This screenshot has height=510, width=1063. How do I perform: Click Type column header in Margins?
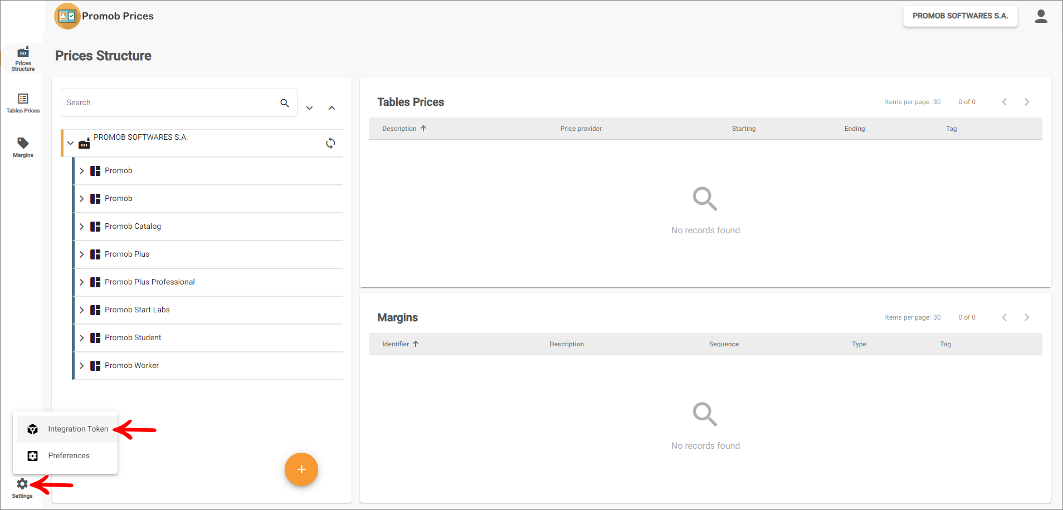pos(859,344)
